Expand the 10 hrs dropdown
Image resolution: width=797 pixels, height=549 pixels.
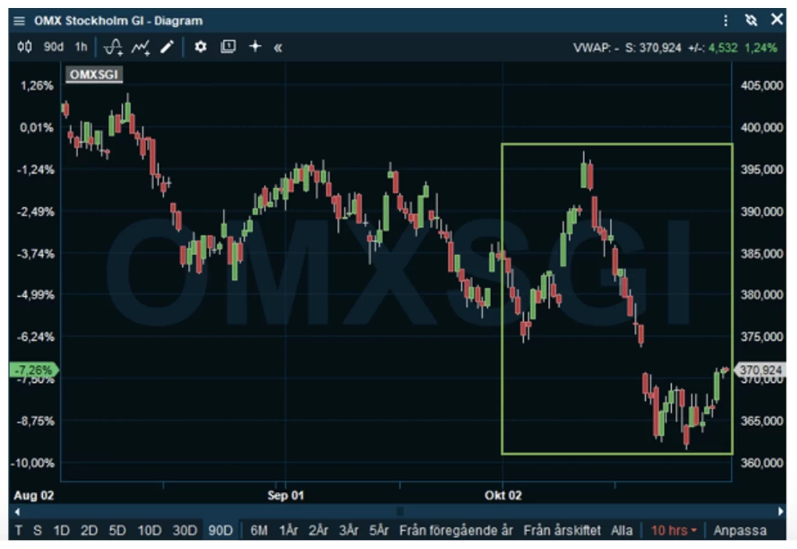tap(674, 530)
